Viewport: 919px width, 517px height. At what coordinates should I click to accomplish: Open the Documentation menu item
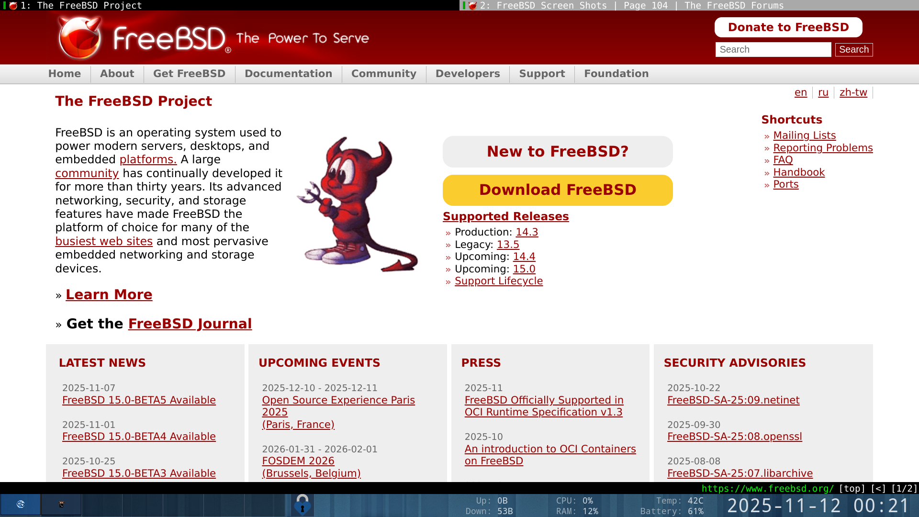coord(288,74)
